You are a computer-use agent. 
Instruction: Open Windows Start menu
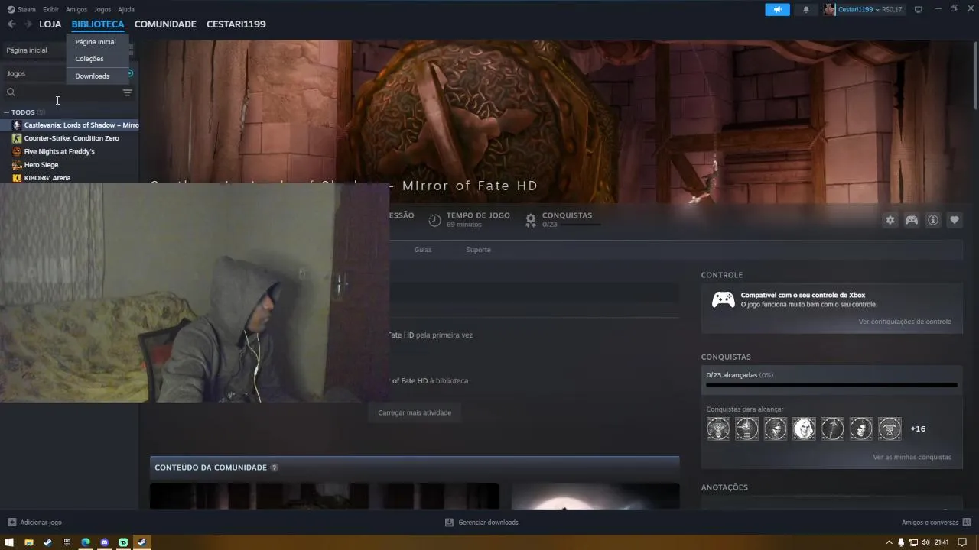click(10, 542)
